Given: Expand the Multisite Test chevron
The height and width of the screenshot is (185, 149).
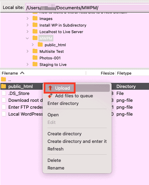Looking at the screenshot, I should tap(27, 51).
